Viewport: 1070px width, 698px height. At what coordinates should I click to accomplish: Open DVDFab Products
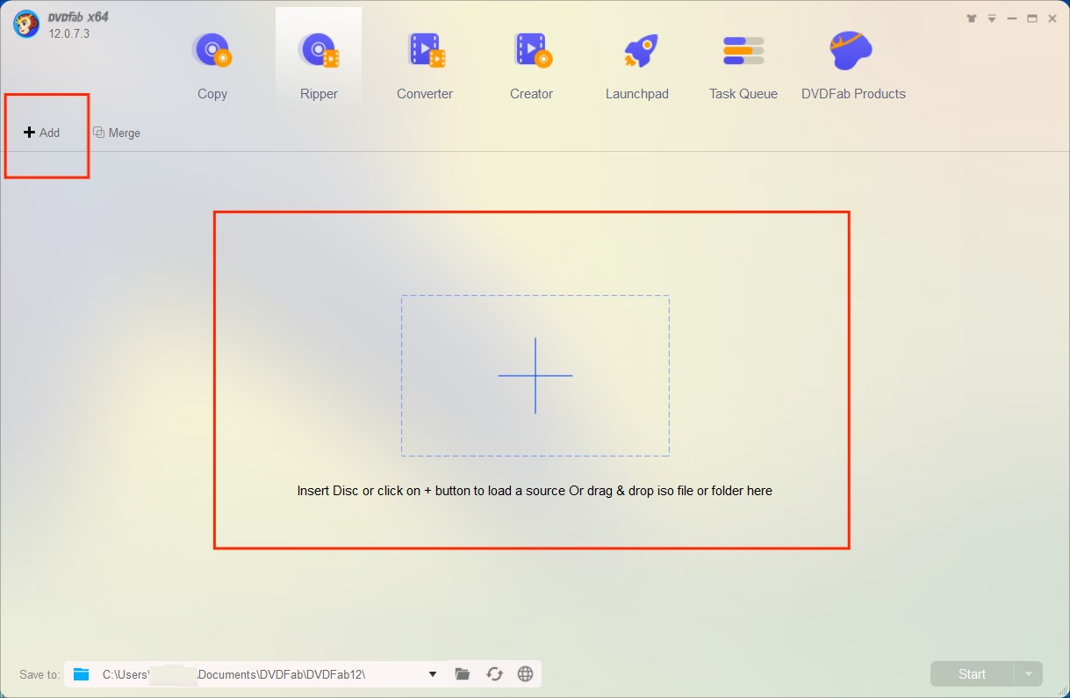pos(853,66)
